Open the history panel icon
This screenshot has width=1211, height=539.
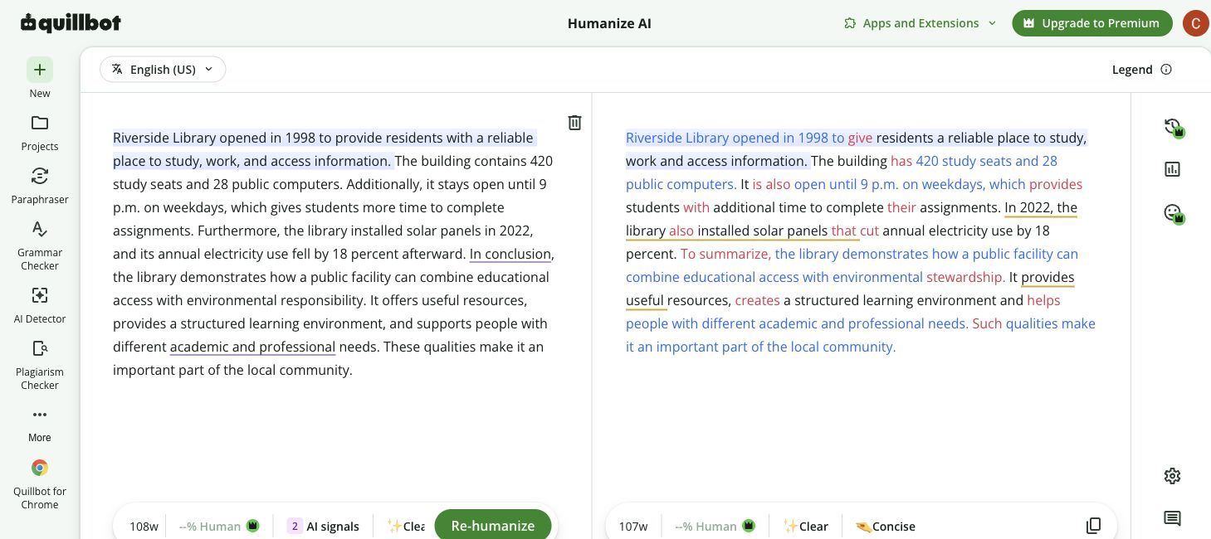pyautogui.click(x=1173, y=127)
